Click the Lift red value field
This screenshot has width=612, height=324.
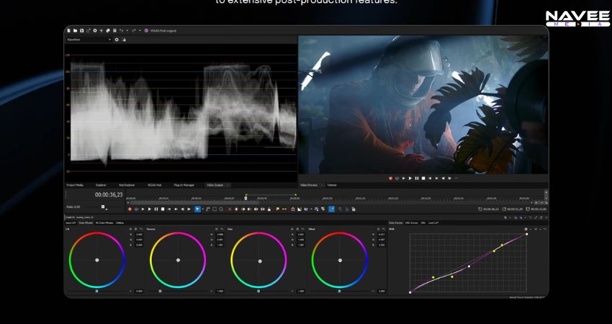(x=139, y=234)
